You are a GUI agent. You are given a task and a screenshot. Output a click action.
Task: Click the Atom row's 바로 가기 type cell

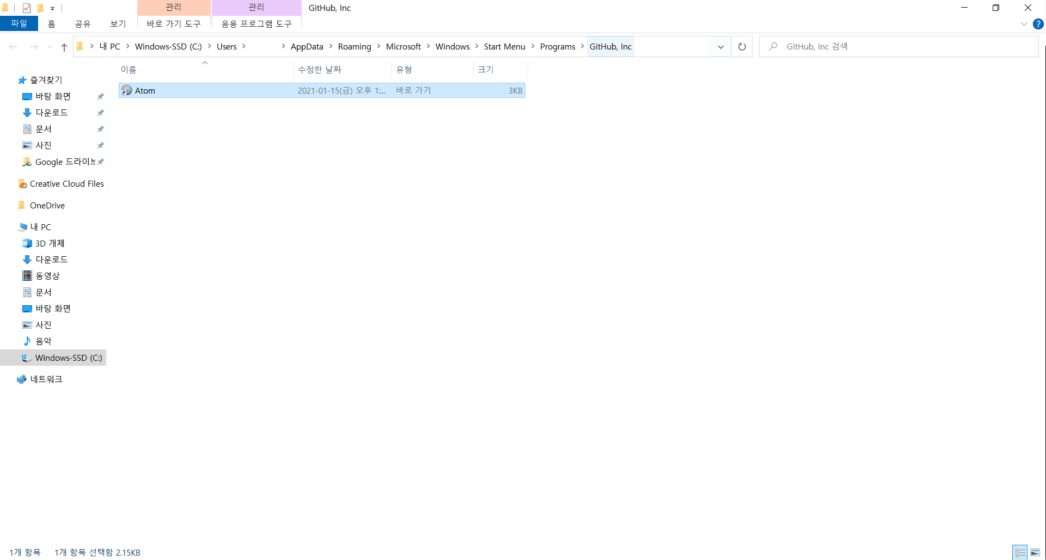coord(414,90)
